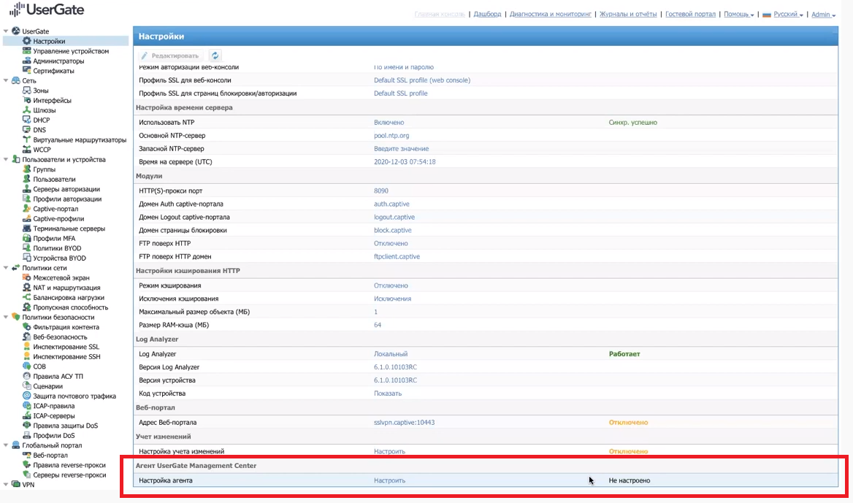
Task: Open Default SSL profile (web console) link
Action: [x=422, y=80]
